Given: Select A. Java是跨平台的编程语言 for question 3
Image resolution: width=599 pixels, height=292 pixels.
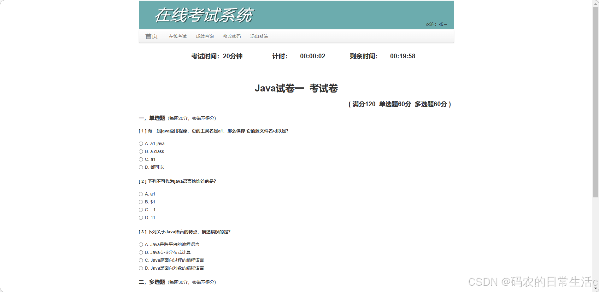Looking at the screenshot, I should [x=141, y=244].
